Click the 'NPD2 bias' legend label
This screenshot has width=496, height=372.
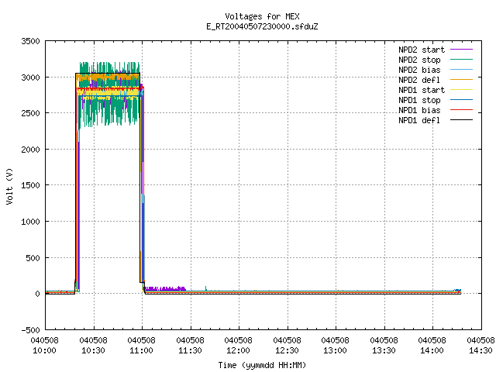tap(419, 70)
